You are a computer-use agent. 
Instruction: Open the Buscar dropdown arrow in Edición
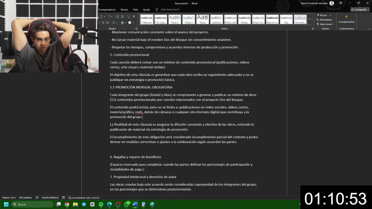tap(330, 15)
